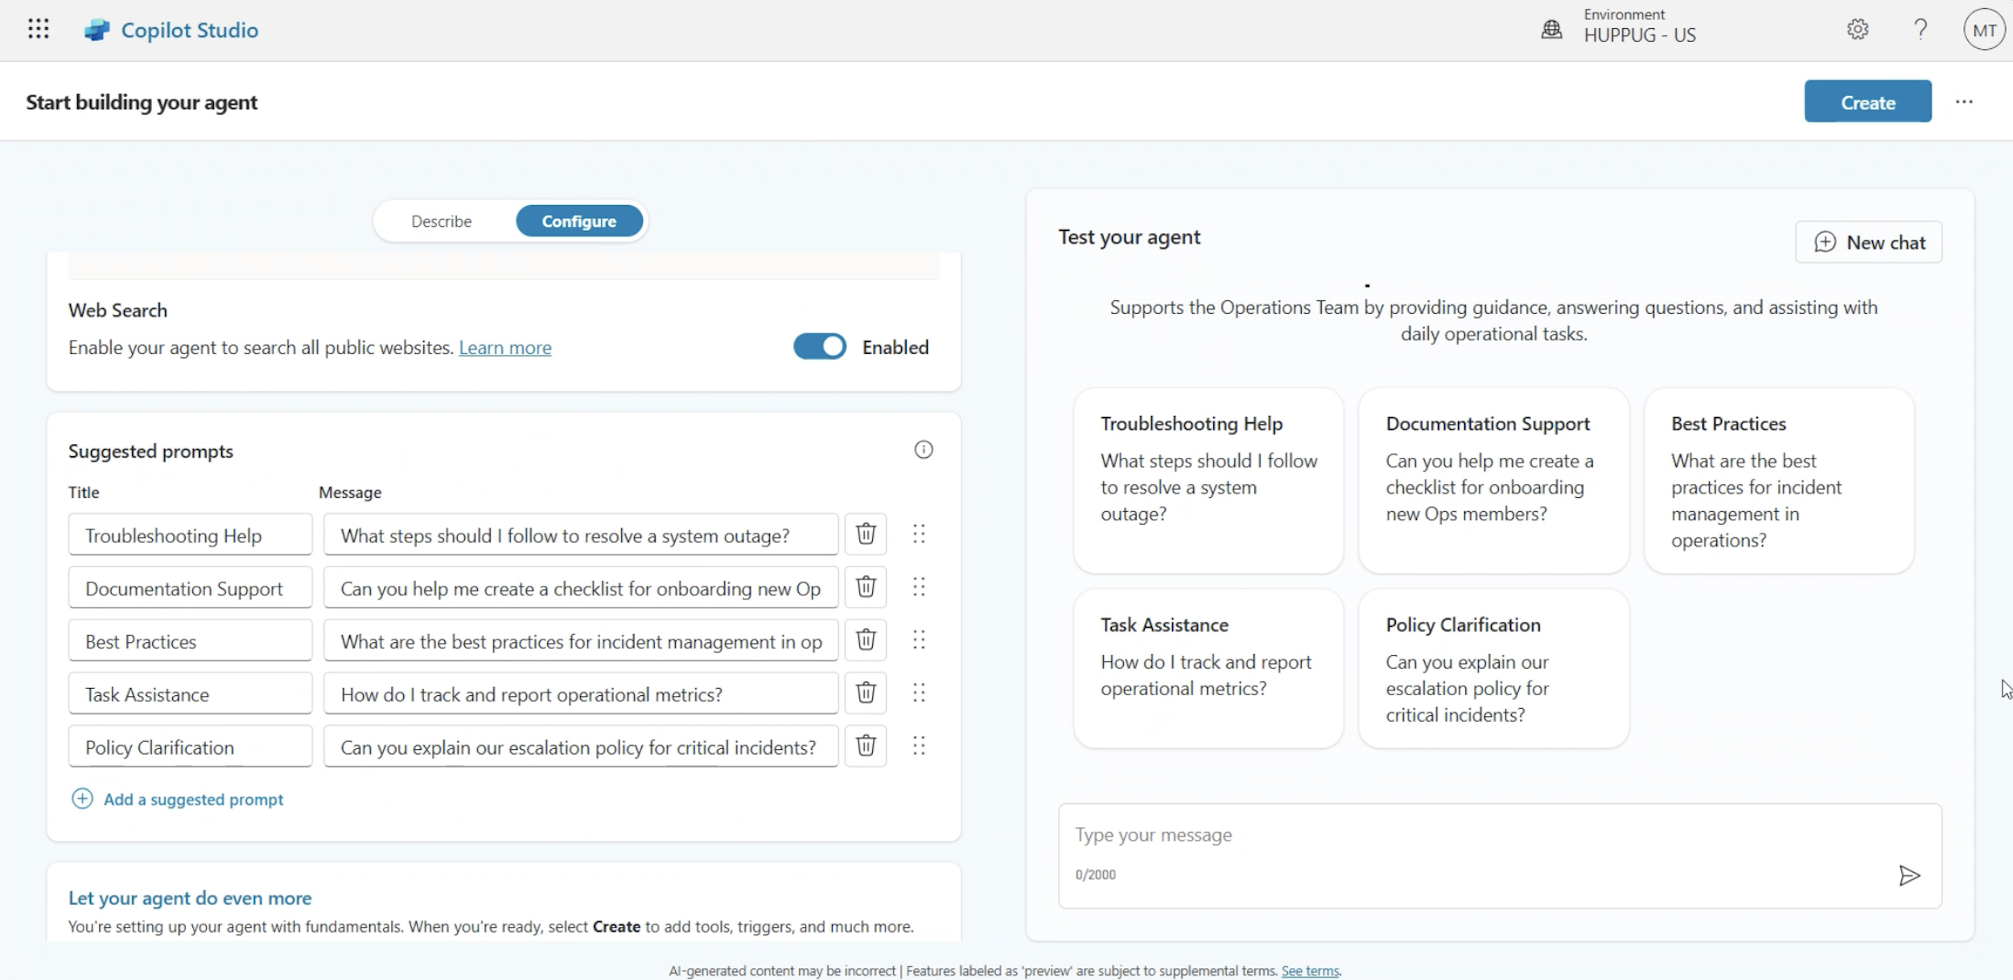Image resolution: width=2013 pixels, height=980 pixels.
Task: Click the MT account avatar
Action: coord(1983,29)
